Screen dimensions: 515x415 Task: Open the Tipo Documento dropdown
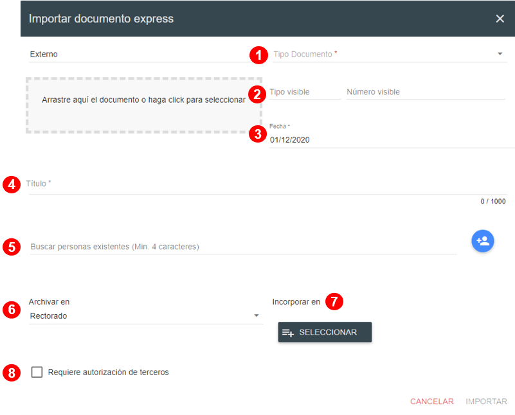tap(390, 54)
